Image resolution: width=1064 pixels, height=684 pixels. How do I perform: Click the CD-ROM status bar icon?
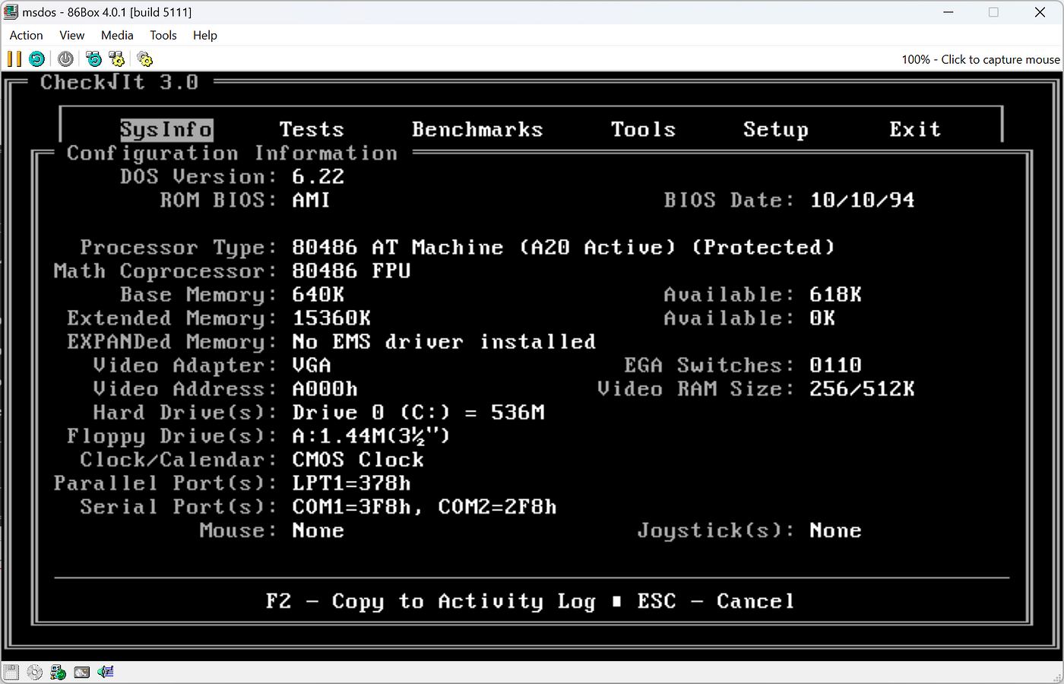pyautogui.click(x=34, y=672)
